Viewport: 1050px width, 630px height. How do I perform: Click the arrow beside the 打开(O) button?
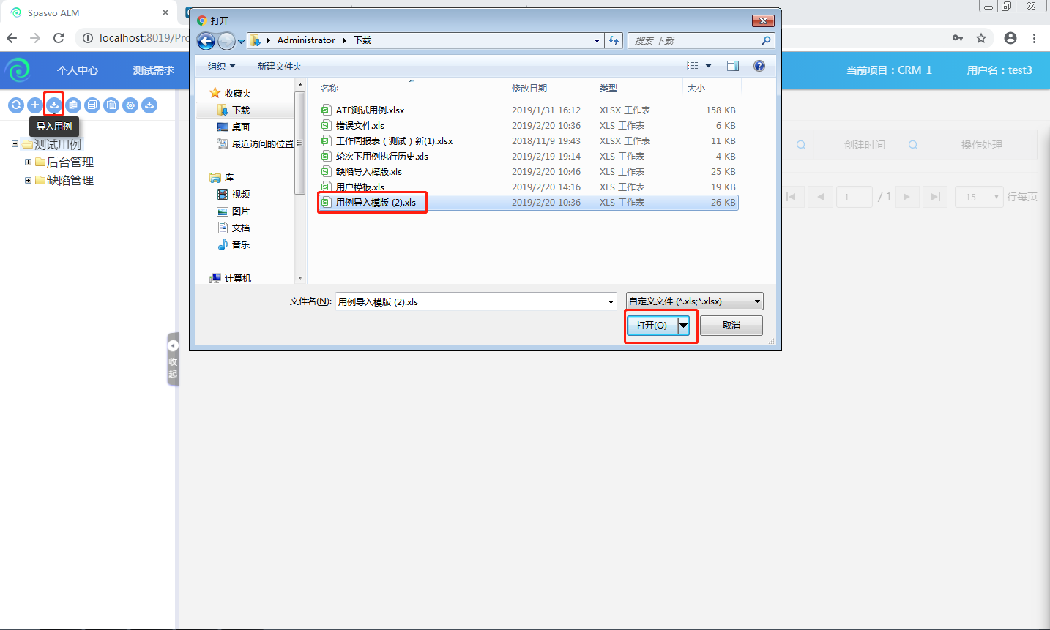[684, 326]
